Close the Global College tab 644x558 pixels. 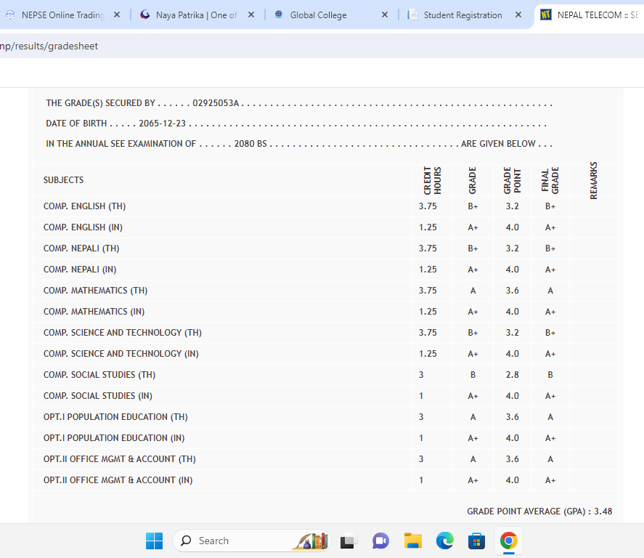coord(384,15)
